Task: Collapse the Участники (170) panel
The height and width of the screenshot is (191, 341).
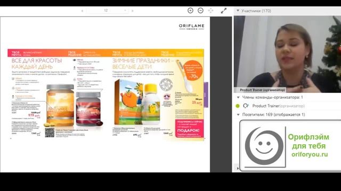Action: pos(238,11)
